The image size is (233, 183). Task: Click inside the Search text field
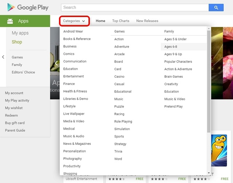coord(135,7)
